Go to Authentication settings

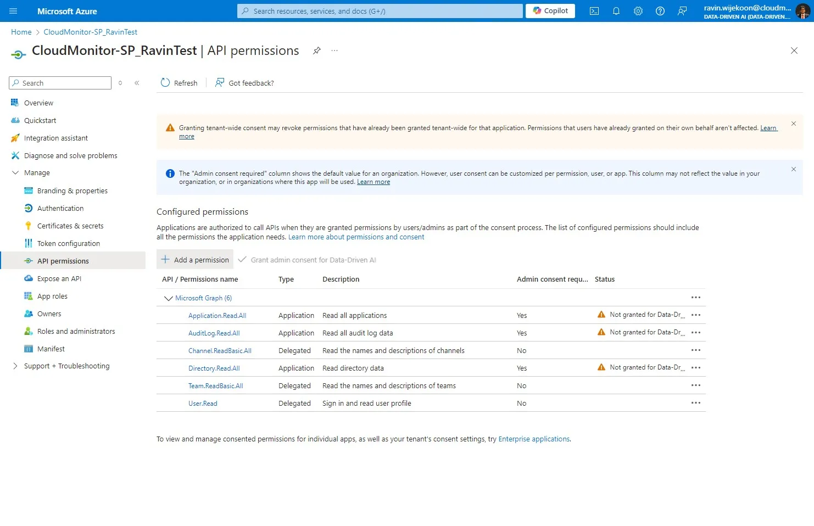pos(60,208)
